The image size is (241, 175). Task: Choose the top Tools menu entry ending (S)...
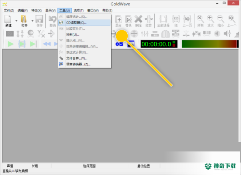point(84,17)
